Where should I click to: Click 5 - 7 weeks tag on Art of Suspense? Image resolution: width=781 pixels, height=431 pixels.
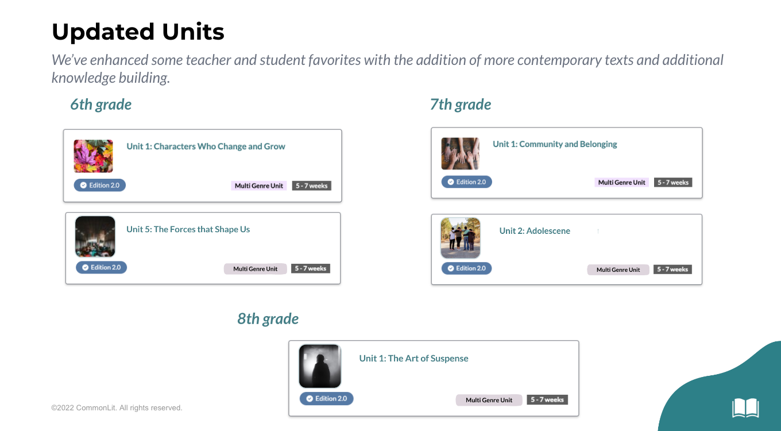547,399
